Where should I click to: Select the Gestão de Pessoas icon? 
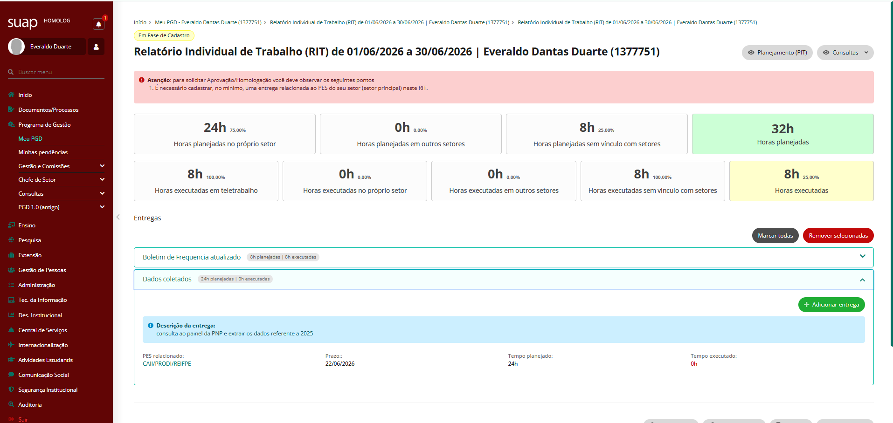11,270
